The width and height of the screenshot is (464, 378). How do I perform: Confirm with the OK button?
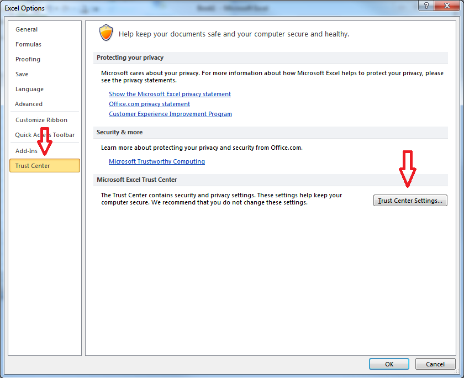(x=389, y=364)
